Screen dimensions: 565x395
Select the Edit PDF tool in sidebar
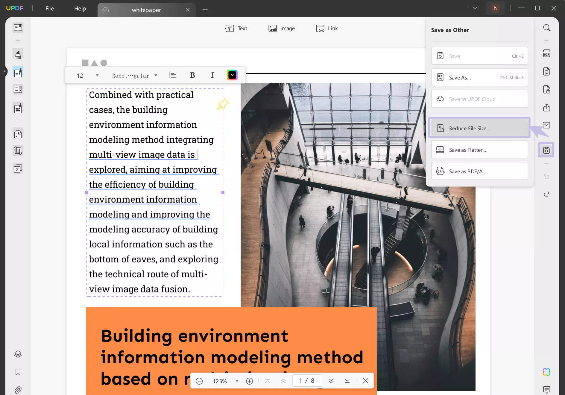pyautogui.click(x=18, y=72)
